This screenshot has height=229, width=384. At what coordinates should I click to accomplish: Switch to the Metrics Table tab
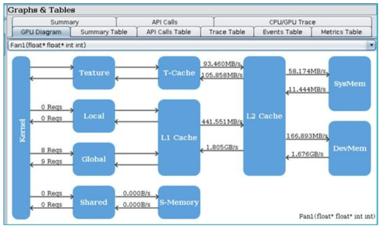pos(341,32)
